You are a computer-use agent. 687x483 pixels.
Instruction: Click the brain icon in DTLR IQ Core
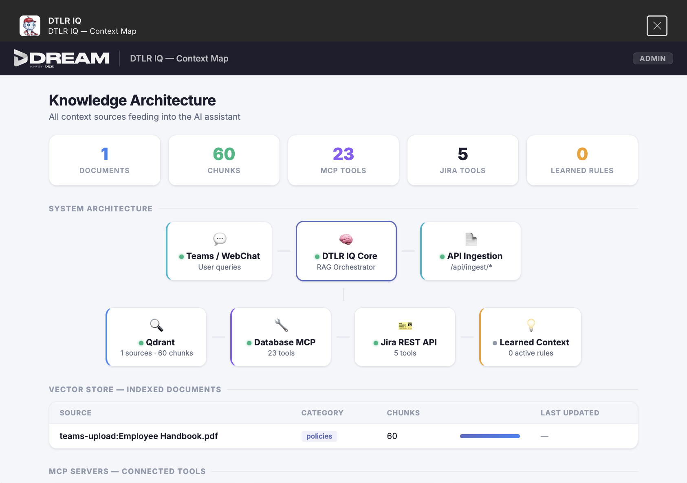point(346,239)
